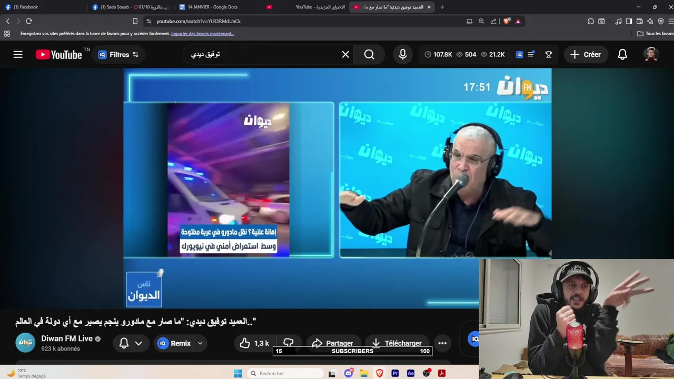Open File Explorer from the taskbar

(x=364, y=373)
